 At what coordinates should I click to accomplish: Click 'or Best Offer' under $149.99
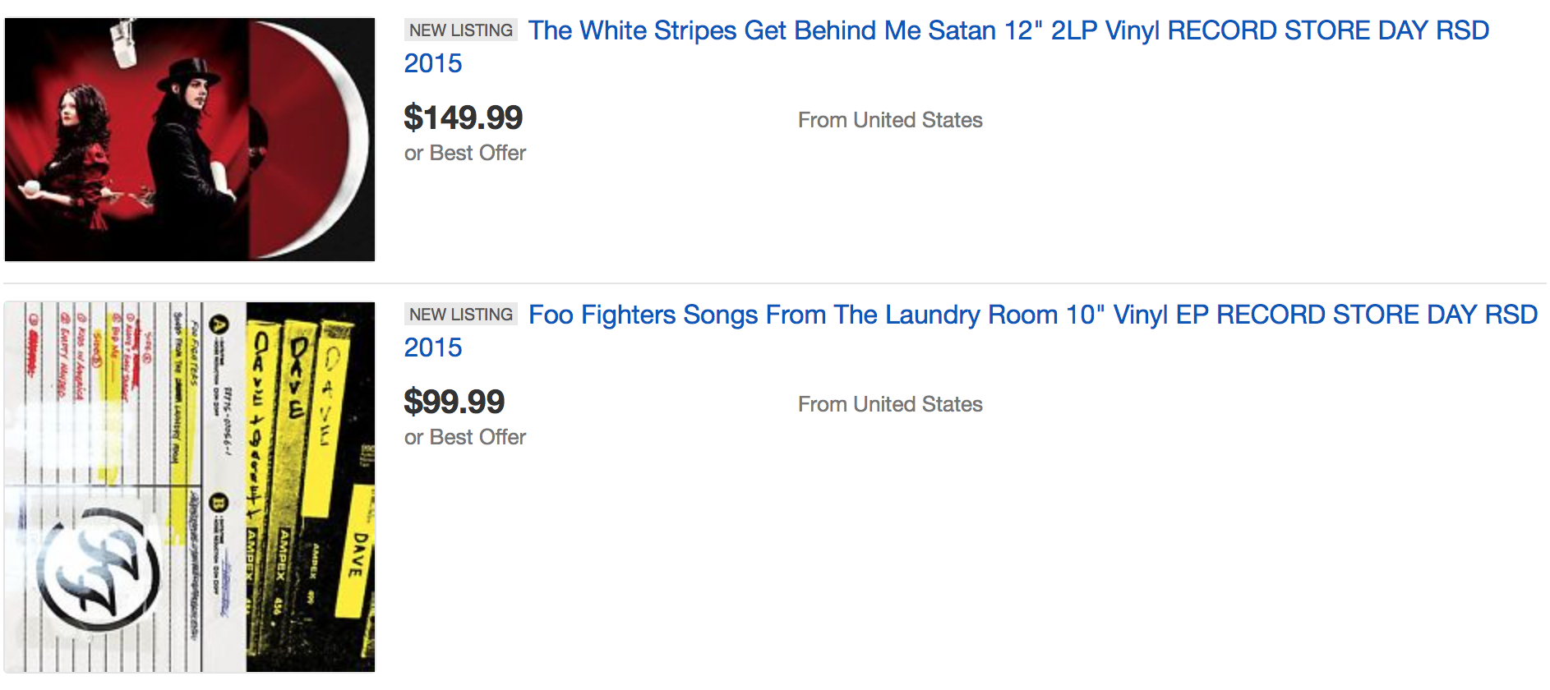(x=465, y=154)
